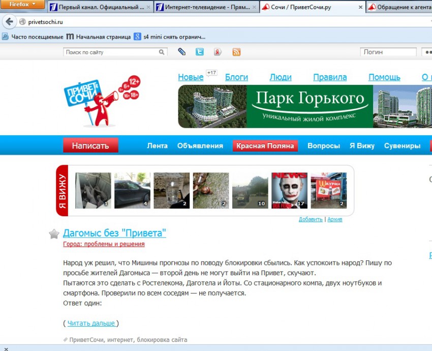Close the Сочи / ПриветСочи.ру tab
The image size is (432, 351).
click(x=361, y=8)
